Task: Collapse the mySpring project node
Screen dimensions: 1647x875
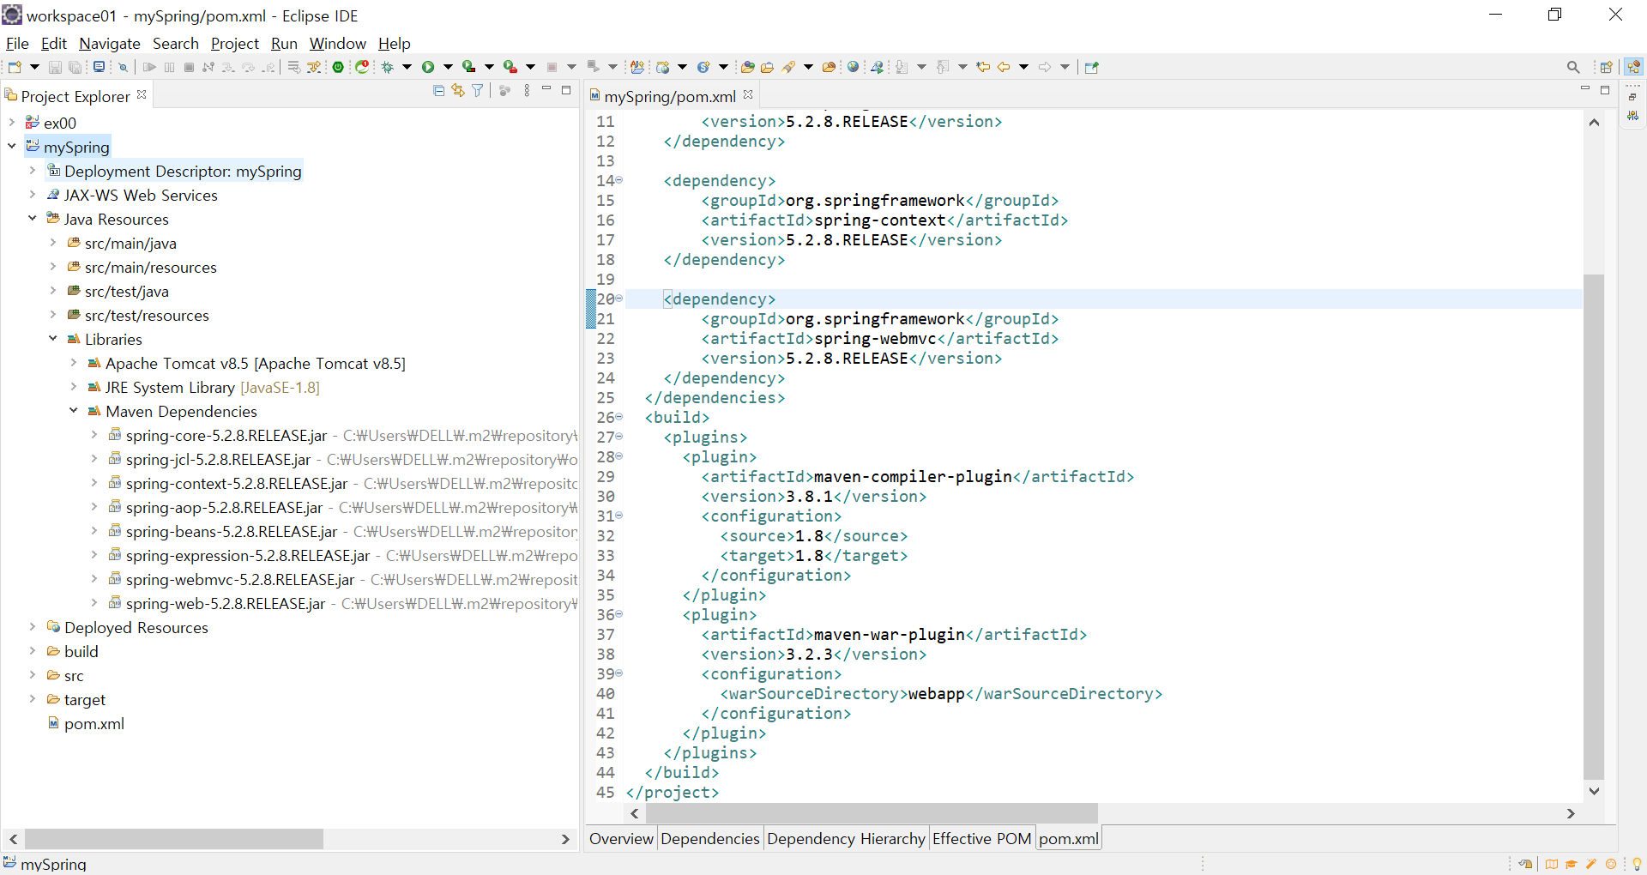Action: point(12,147)
